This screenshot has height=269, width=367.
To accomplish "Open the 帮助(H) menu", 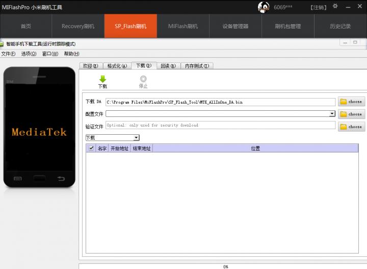I will [72, 54].
